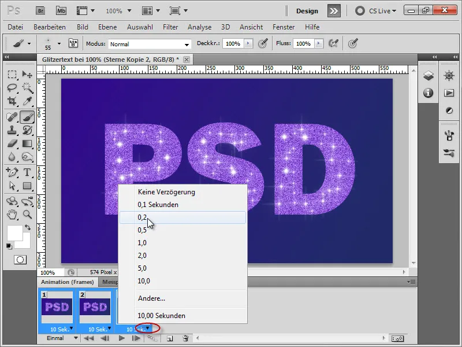The image size is (462, 347).
Task: Select the Eraser tool
Action: pos(12,143)
